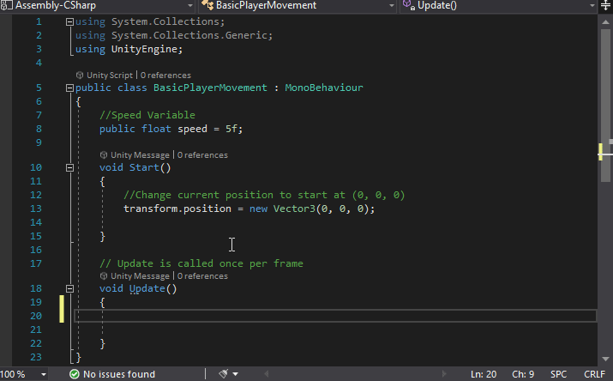
Task: Click the Unity cube icon above Update()
Action: (104, 276)
